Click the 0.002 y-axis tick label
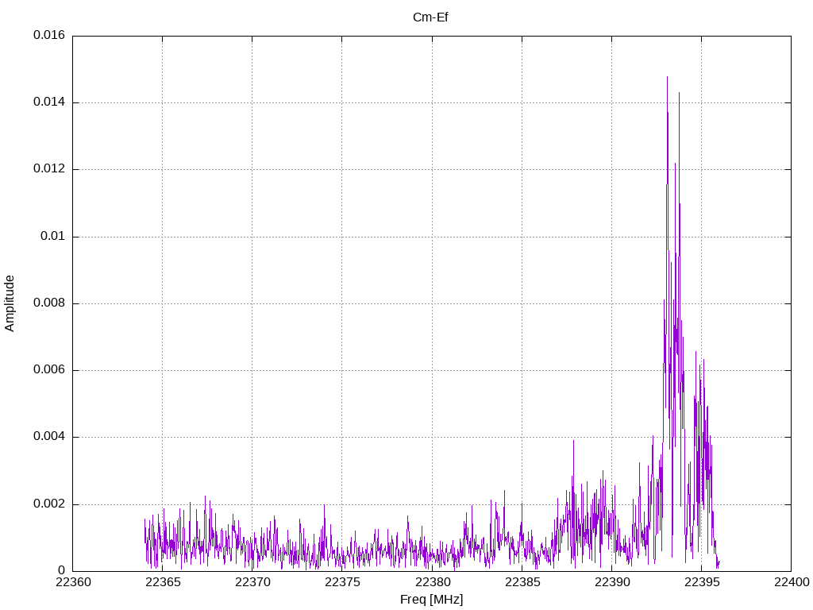The height and width of the screenshot is (610, 813). (x=48, y=504)
